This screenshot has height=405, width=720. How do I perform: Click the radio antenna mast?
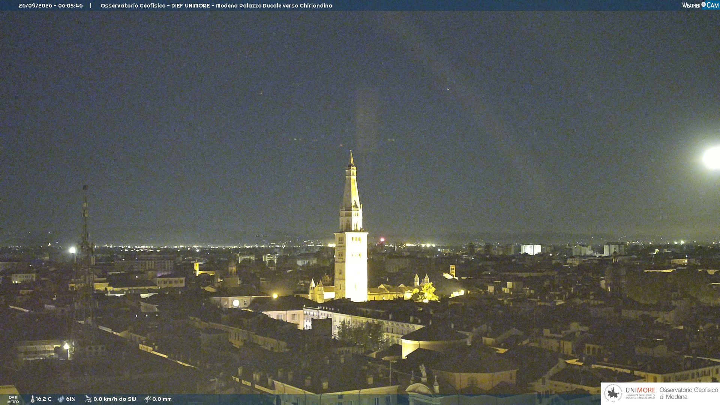(86, 255)
